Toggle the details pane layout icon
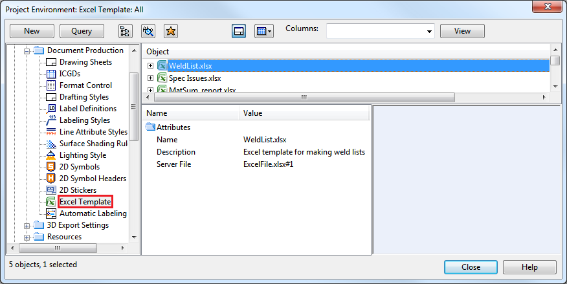 [239, 31]
